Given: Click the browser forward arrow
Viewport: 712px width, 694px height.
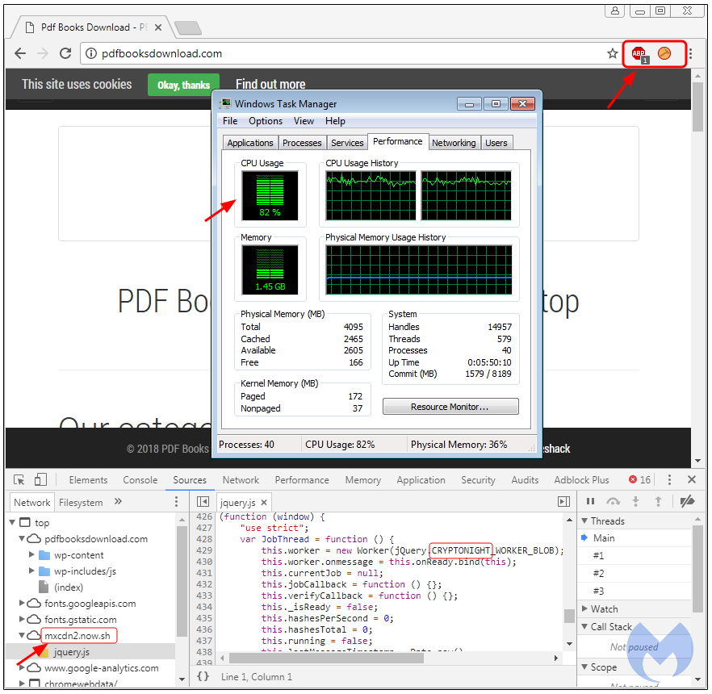Looking at the screenshot, I should pyautogui.click(x=43, y=53).
